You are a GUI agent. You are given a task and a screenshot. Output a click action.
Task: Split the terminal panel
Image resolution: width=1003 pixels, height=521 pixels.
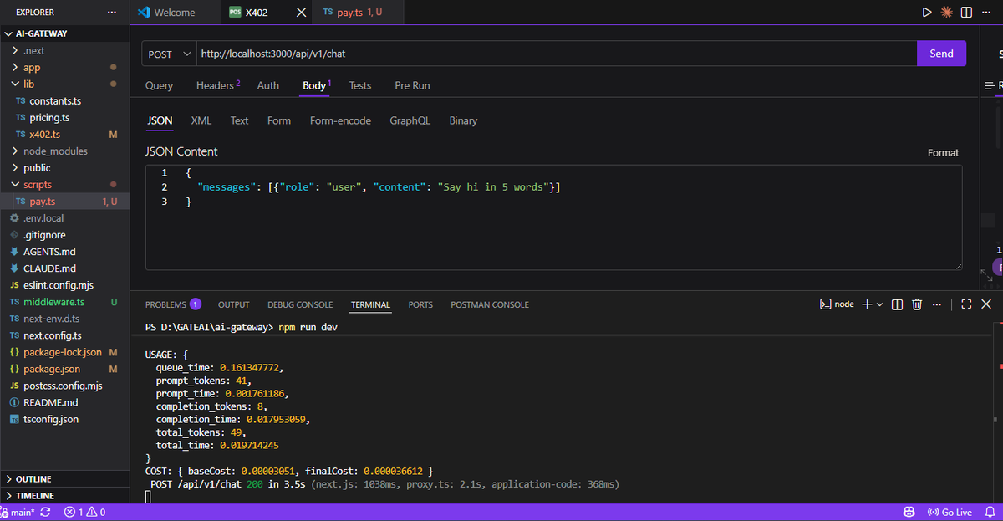tap(897, 304)
